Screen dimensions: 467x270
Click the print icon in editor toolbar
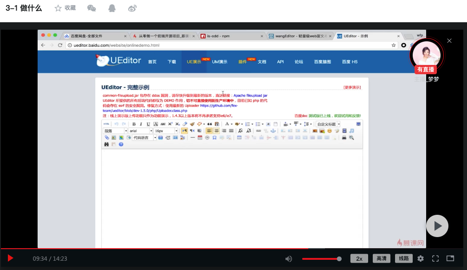pyautogui.click(x=344, y=137)
